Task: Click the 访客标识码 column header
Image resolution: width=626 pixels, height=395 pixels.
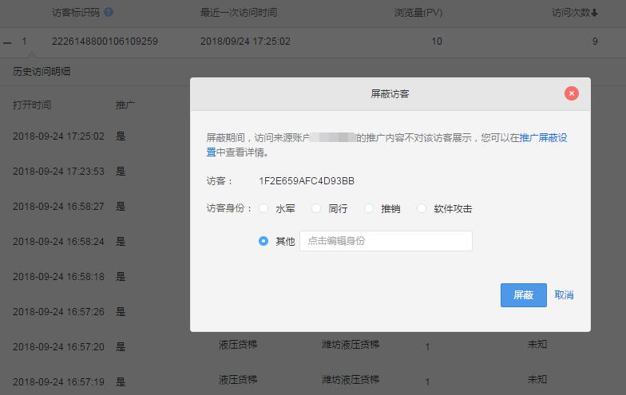Action: pyautogui.click(x=76, y=13)
